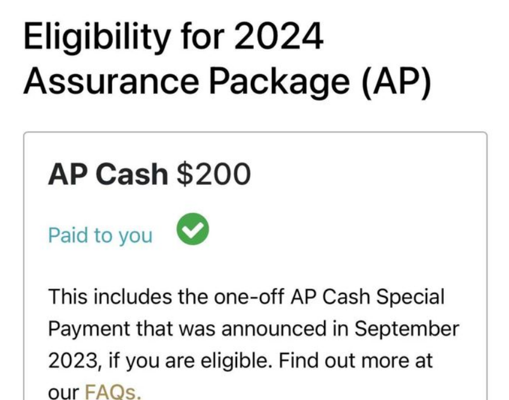Click the green checkmark icon
The height and width of the screenshot is (400, 509).
pos(193,231)
